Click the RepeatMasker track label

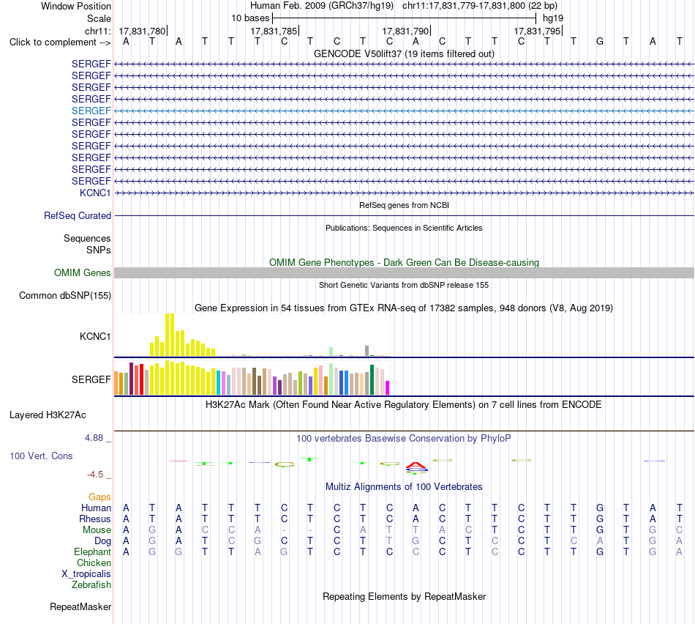point(80,606)
